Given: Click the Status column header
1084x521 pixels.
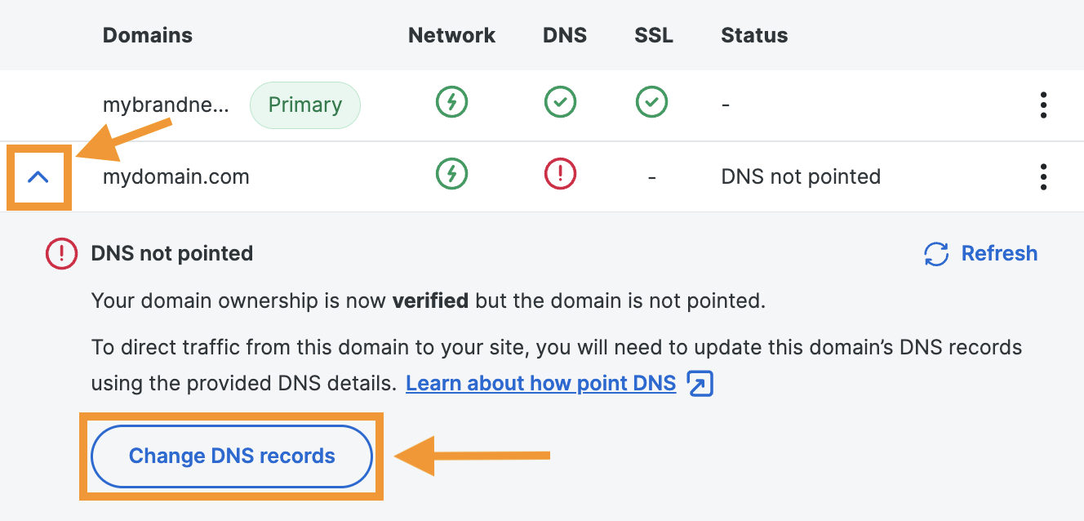Looking at the screenshot, I should pos(754,35).
